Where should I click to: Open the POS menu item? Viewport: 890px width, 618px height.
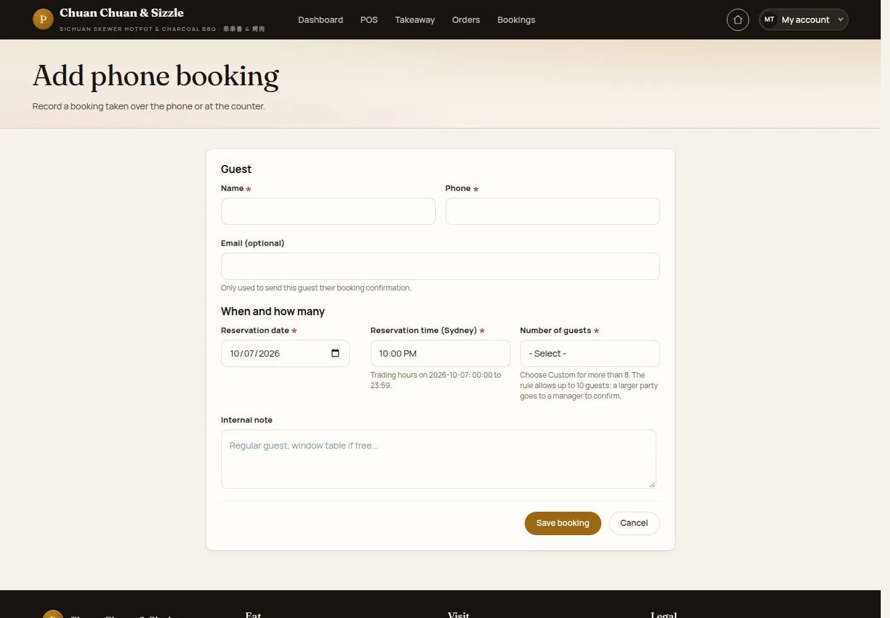(x=369, y=20)
